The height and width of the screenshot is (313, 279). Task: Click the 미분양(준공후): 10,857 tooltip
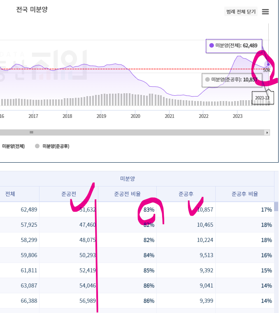pyautogui.click(x=232, y=80)
